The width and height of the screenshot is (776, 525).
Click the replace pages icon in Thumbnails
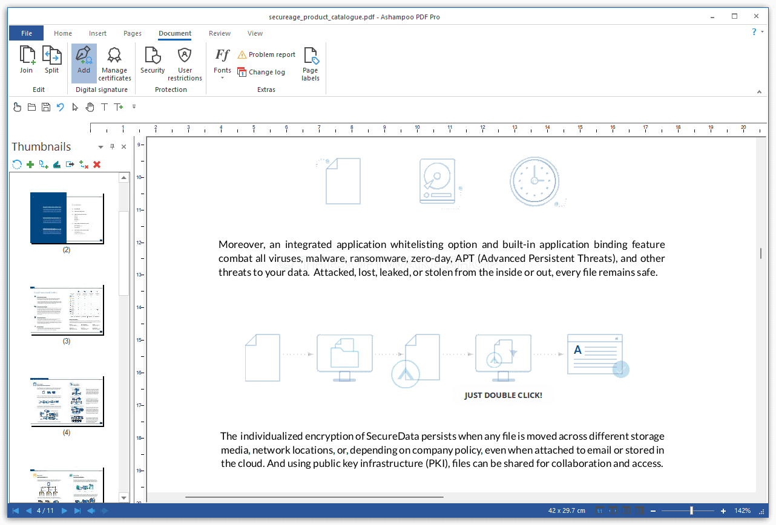click(84, 164)
